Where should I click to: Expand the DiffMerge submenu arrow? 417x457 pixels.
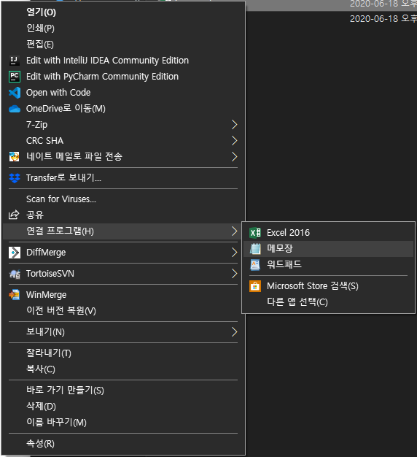(234, 253)
